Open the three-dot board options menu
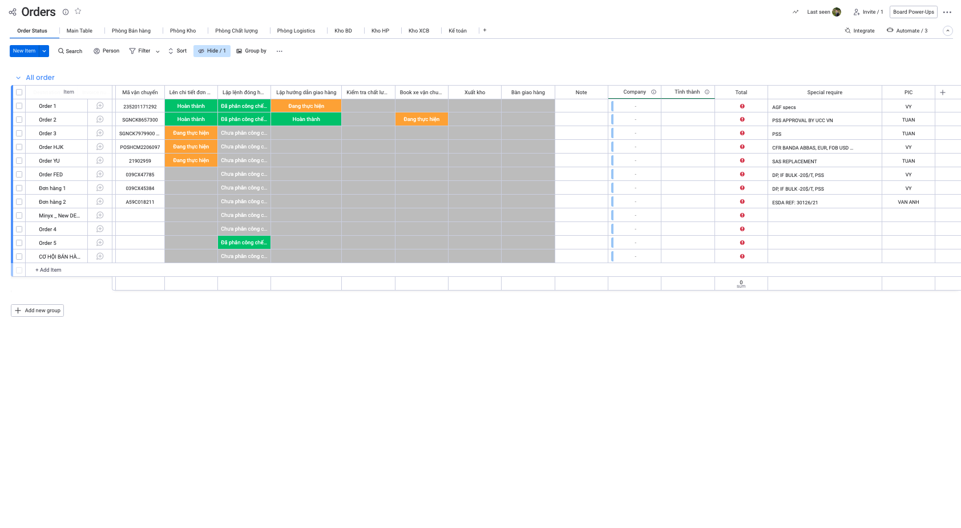Viewport: 961px width, 528px height. click(947, 12)
